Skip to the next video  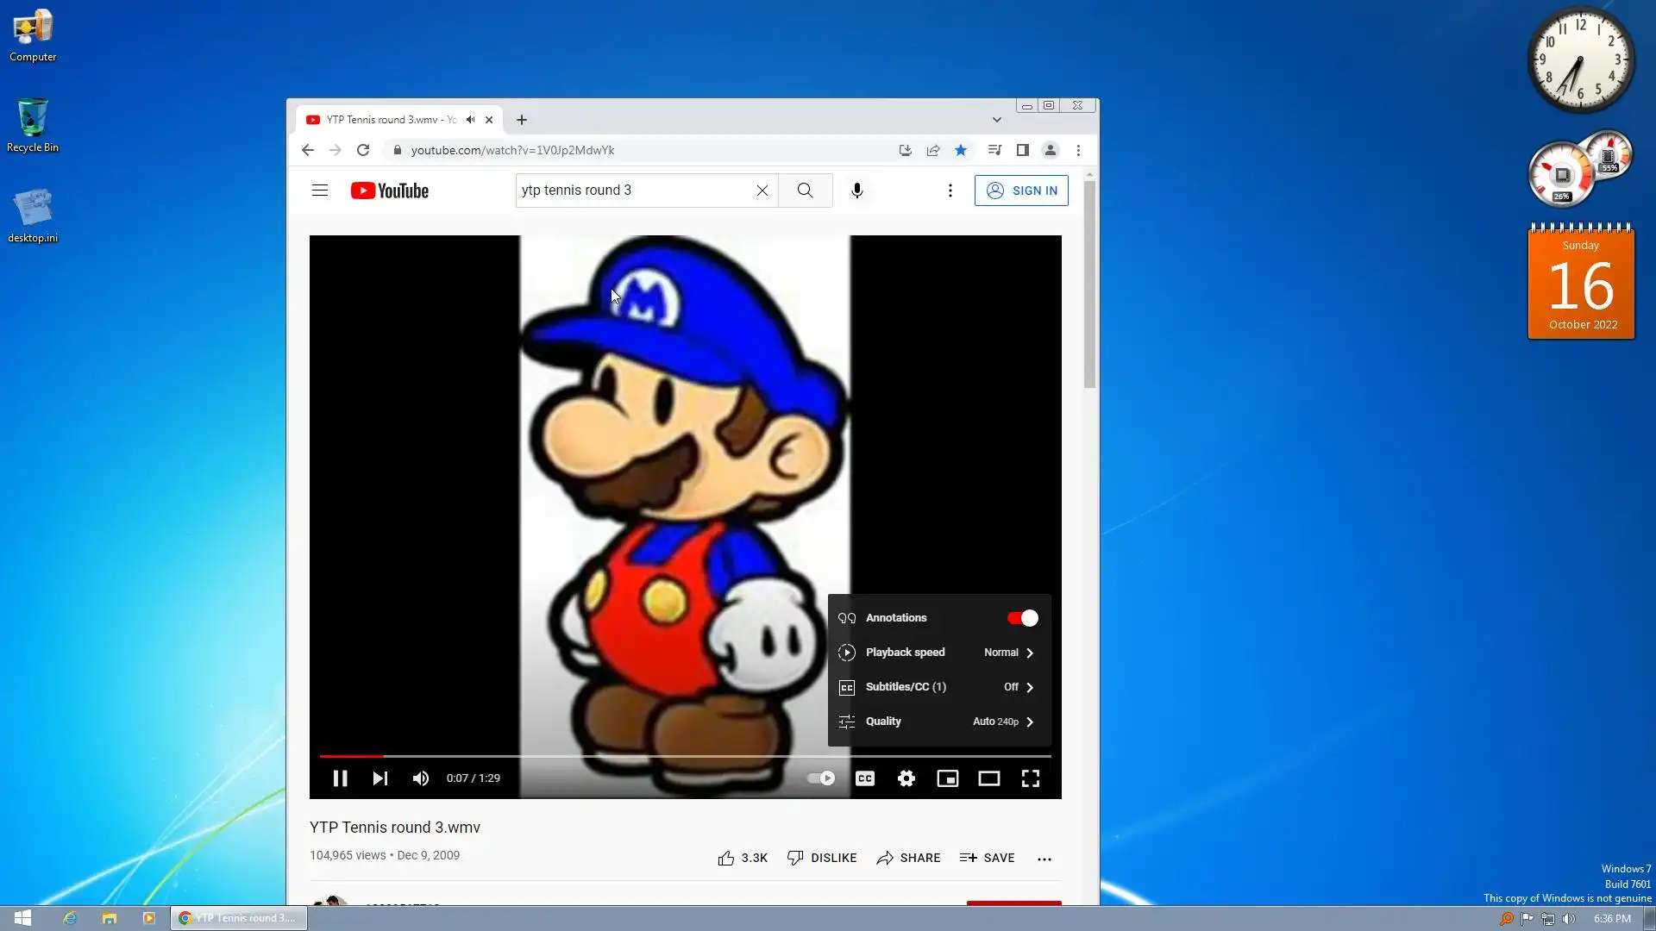click(x=379, y=778)
